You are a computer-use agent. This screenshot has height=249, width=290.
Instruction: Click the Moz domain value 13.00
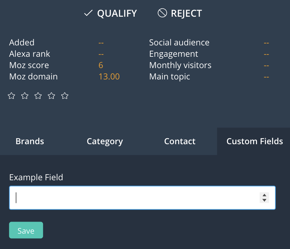(x=109, y=76)
